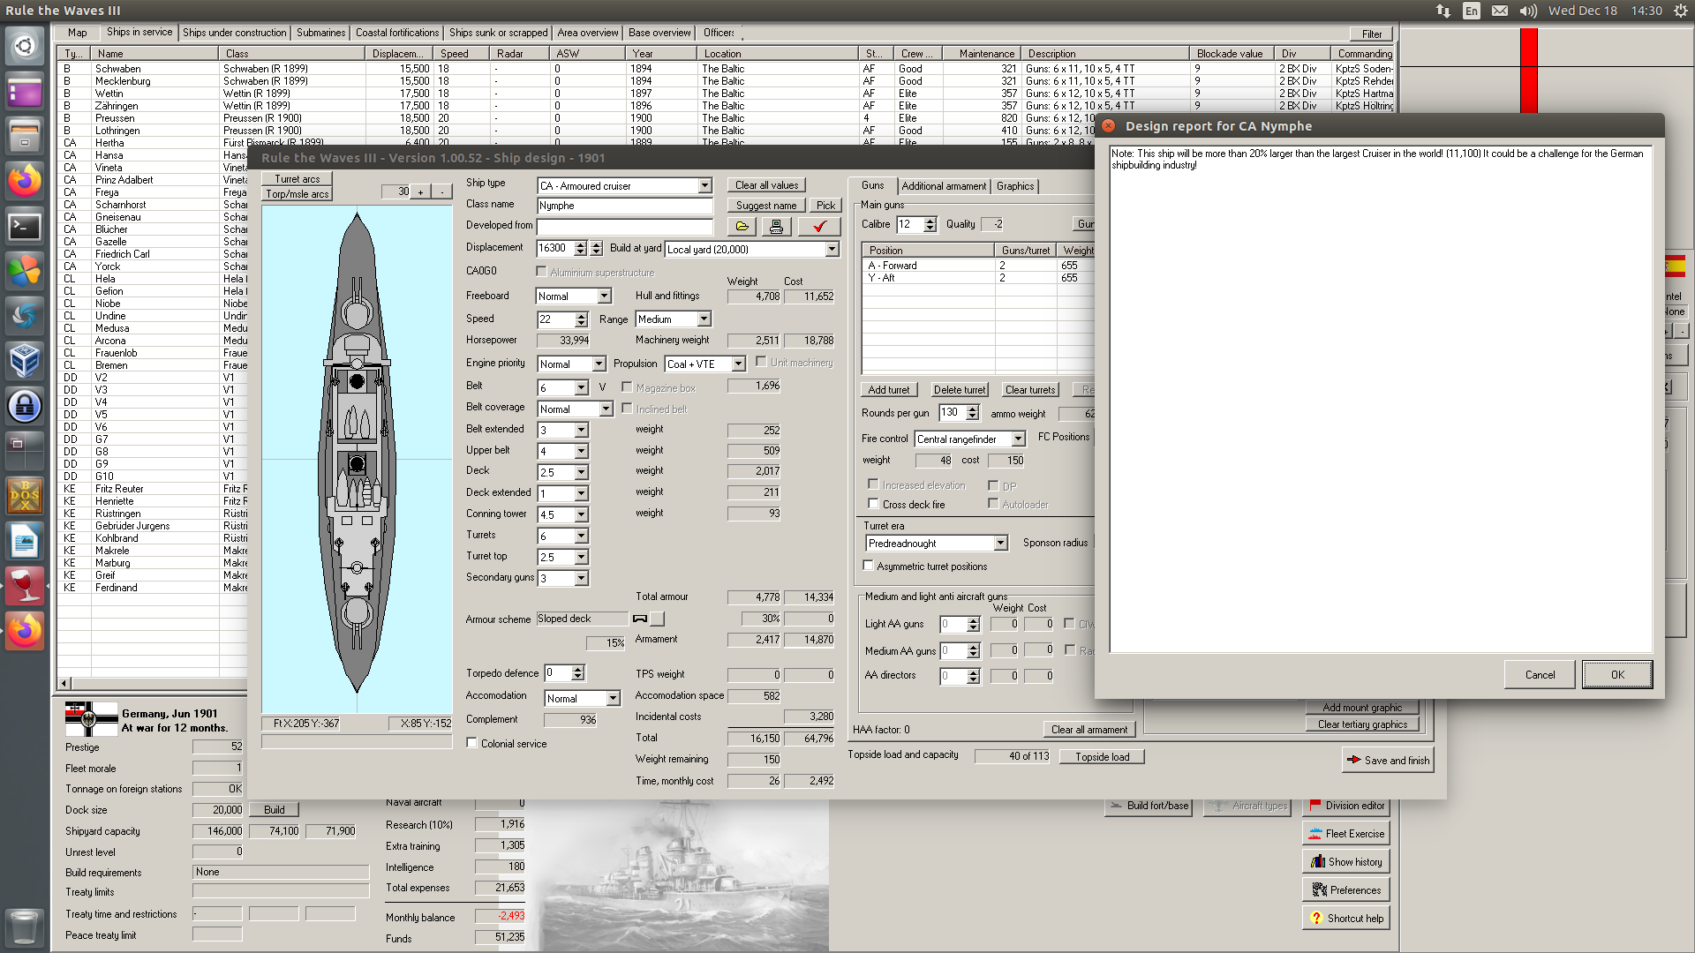The height and width of the screenshot is (953, 1695).
Task: Open the Area overview tab
Action: [588, 33]
